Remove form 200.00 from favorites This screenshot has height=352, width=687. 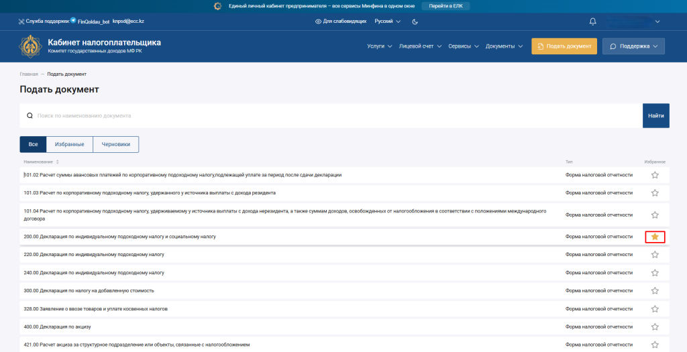coord(655,237)
